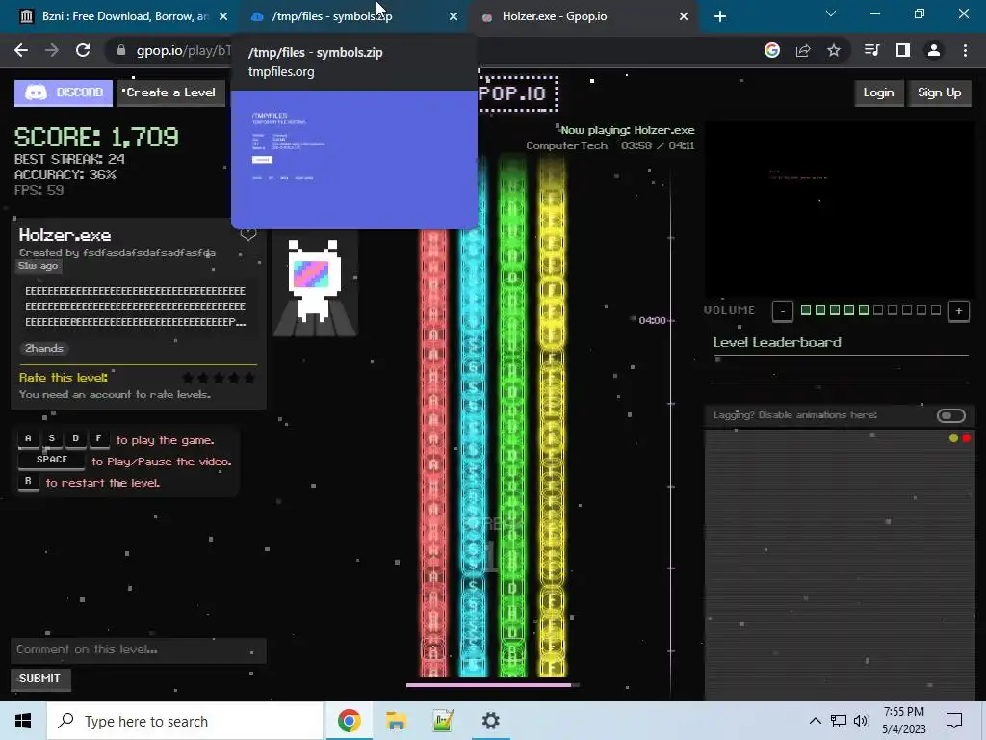The width and height of the screenshot is (986, 740).
Task: Open network status tray icon
Action: coord(839,721)
